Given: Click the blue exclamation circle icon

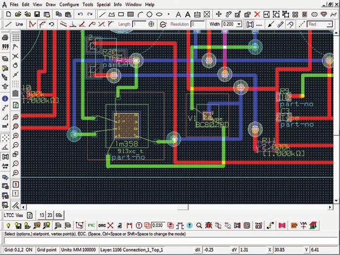Looking at the screenshot, I should click(189, 225).
